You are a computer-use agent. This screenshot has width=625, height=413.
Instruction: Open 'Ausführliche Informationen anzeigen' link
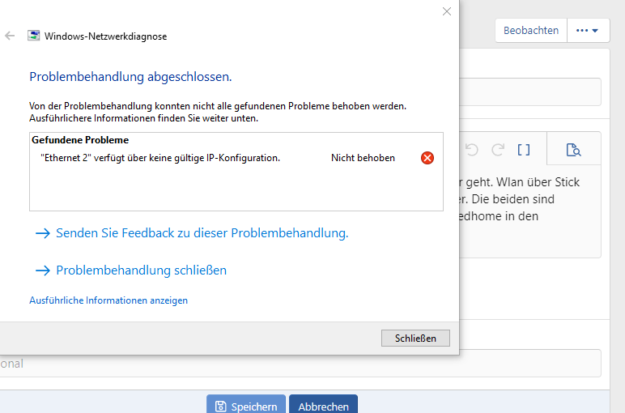pyautogui.click(x=108, y=300)
